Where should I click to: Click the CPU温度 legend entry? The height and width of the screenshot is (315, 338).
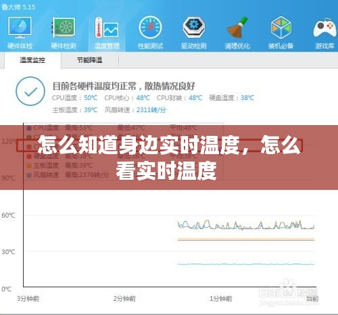(x=43, y=128)
